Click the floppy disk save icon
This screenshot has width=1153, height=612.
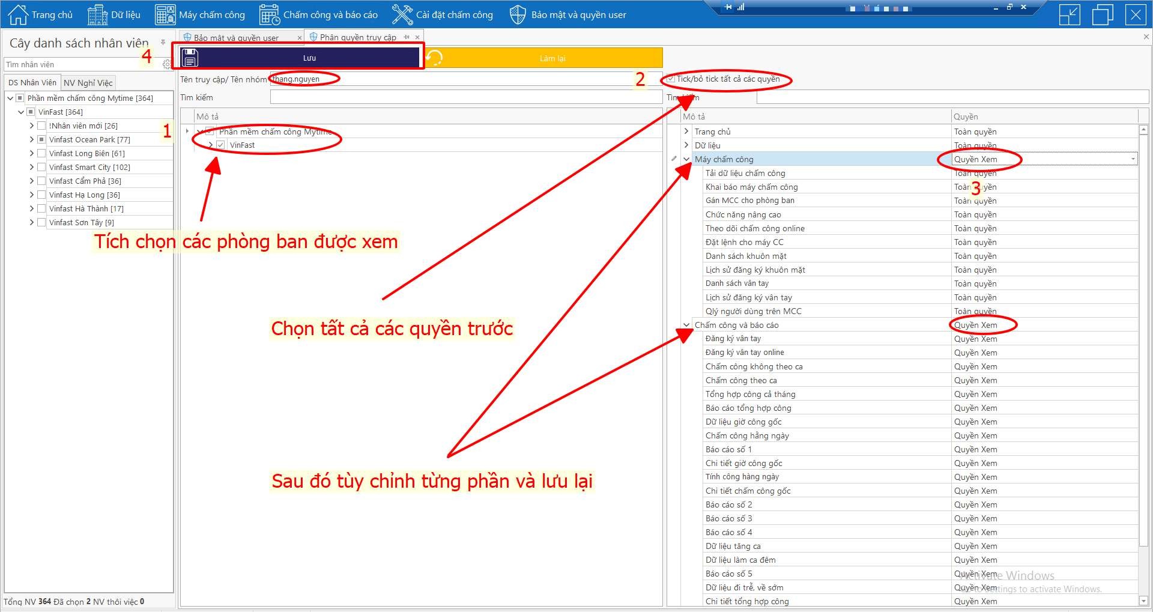190,58
